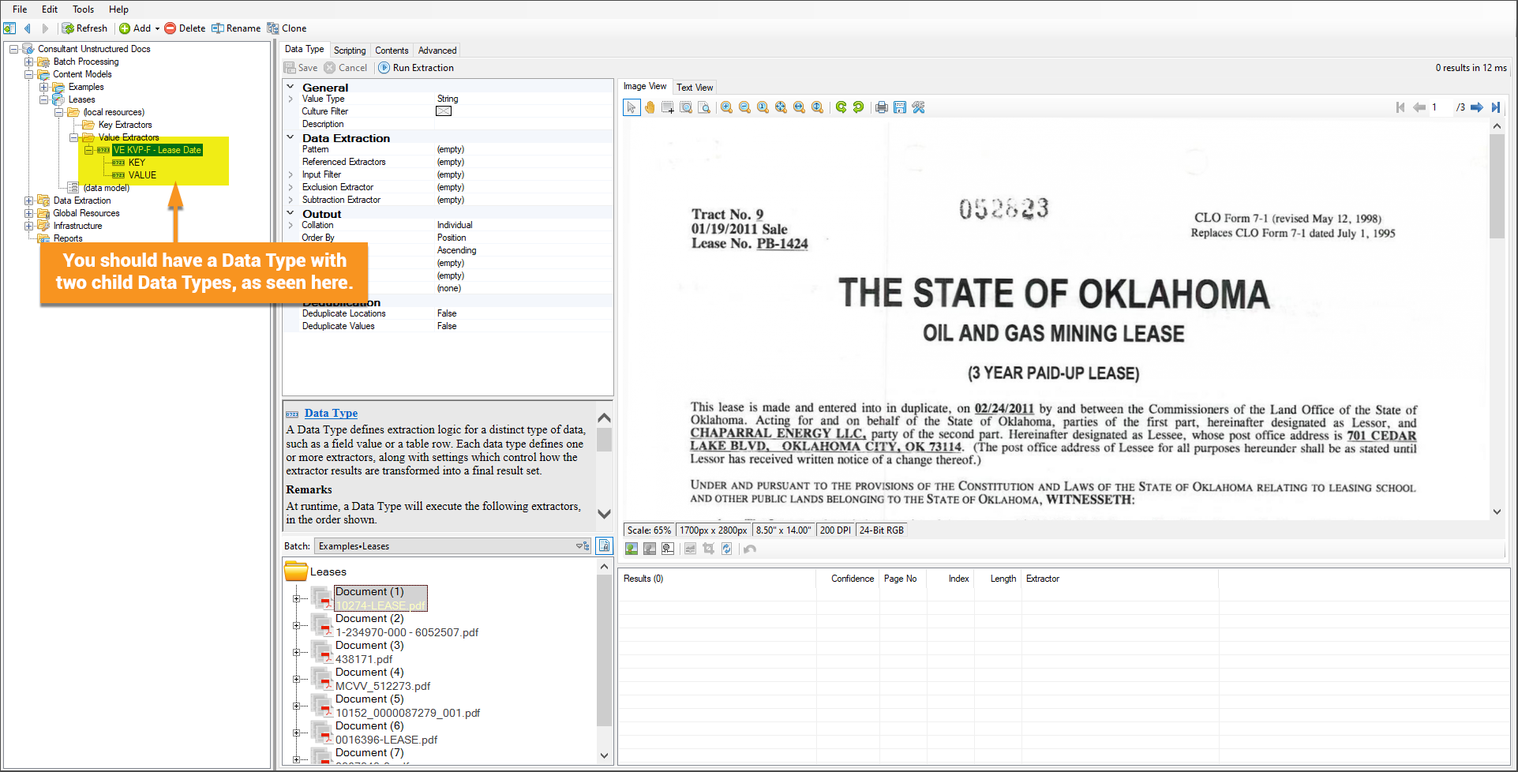Zoom in on the document image
This screenshot has width=1518, height=772.
pyautogui.click(x=726, y=107)
